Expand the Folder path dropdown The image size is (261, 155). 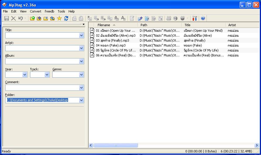point(81,100)
